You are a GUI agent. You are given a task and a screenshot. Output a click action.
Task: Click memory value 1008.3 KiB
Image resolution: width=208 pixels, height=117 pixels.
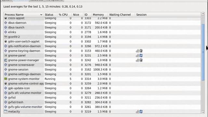pos(100,70)
